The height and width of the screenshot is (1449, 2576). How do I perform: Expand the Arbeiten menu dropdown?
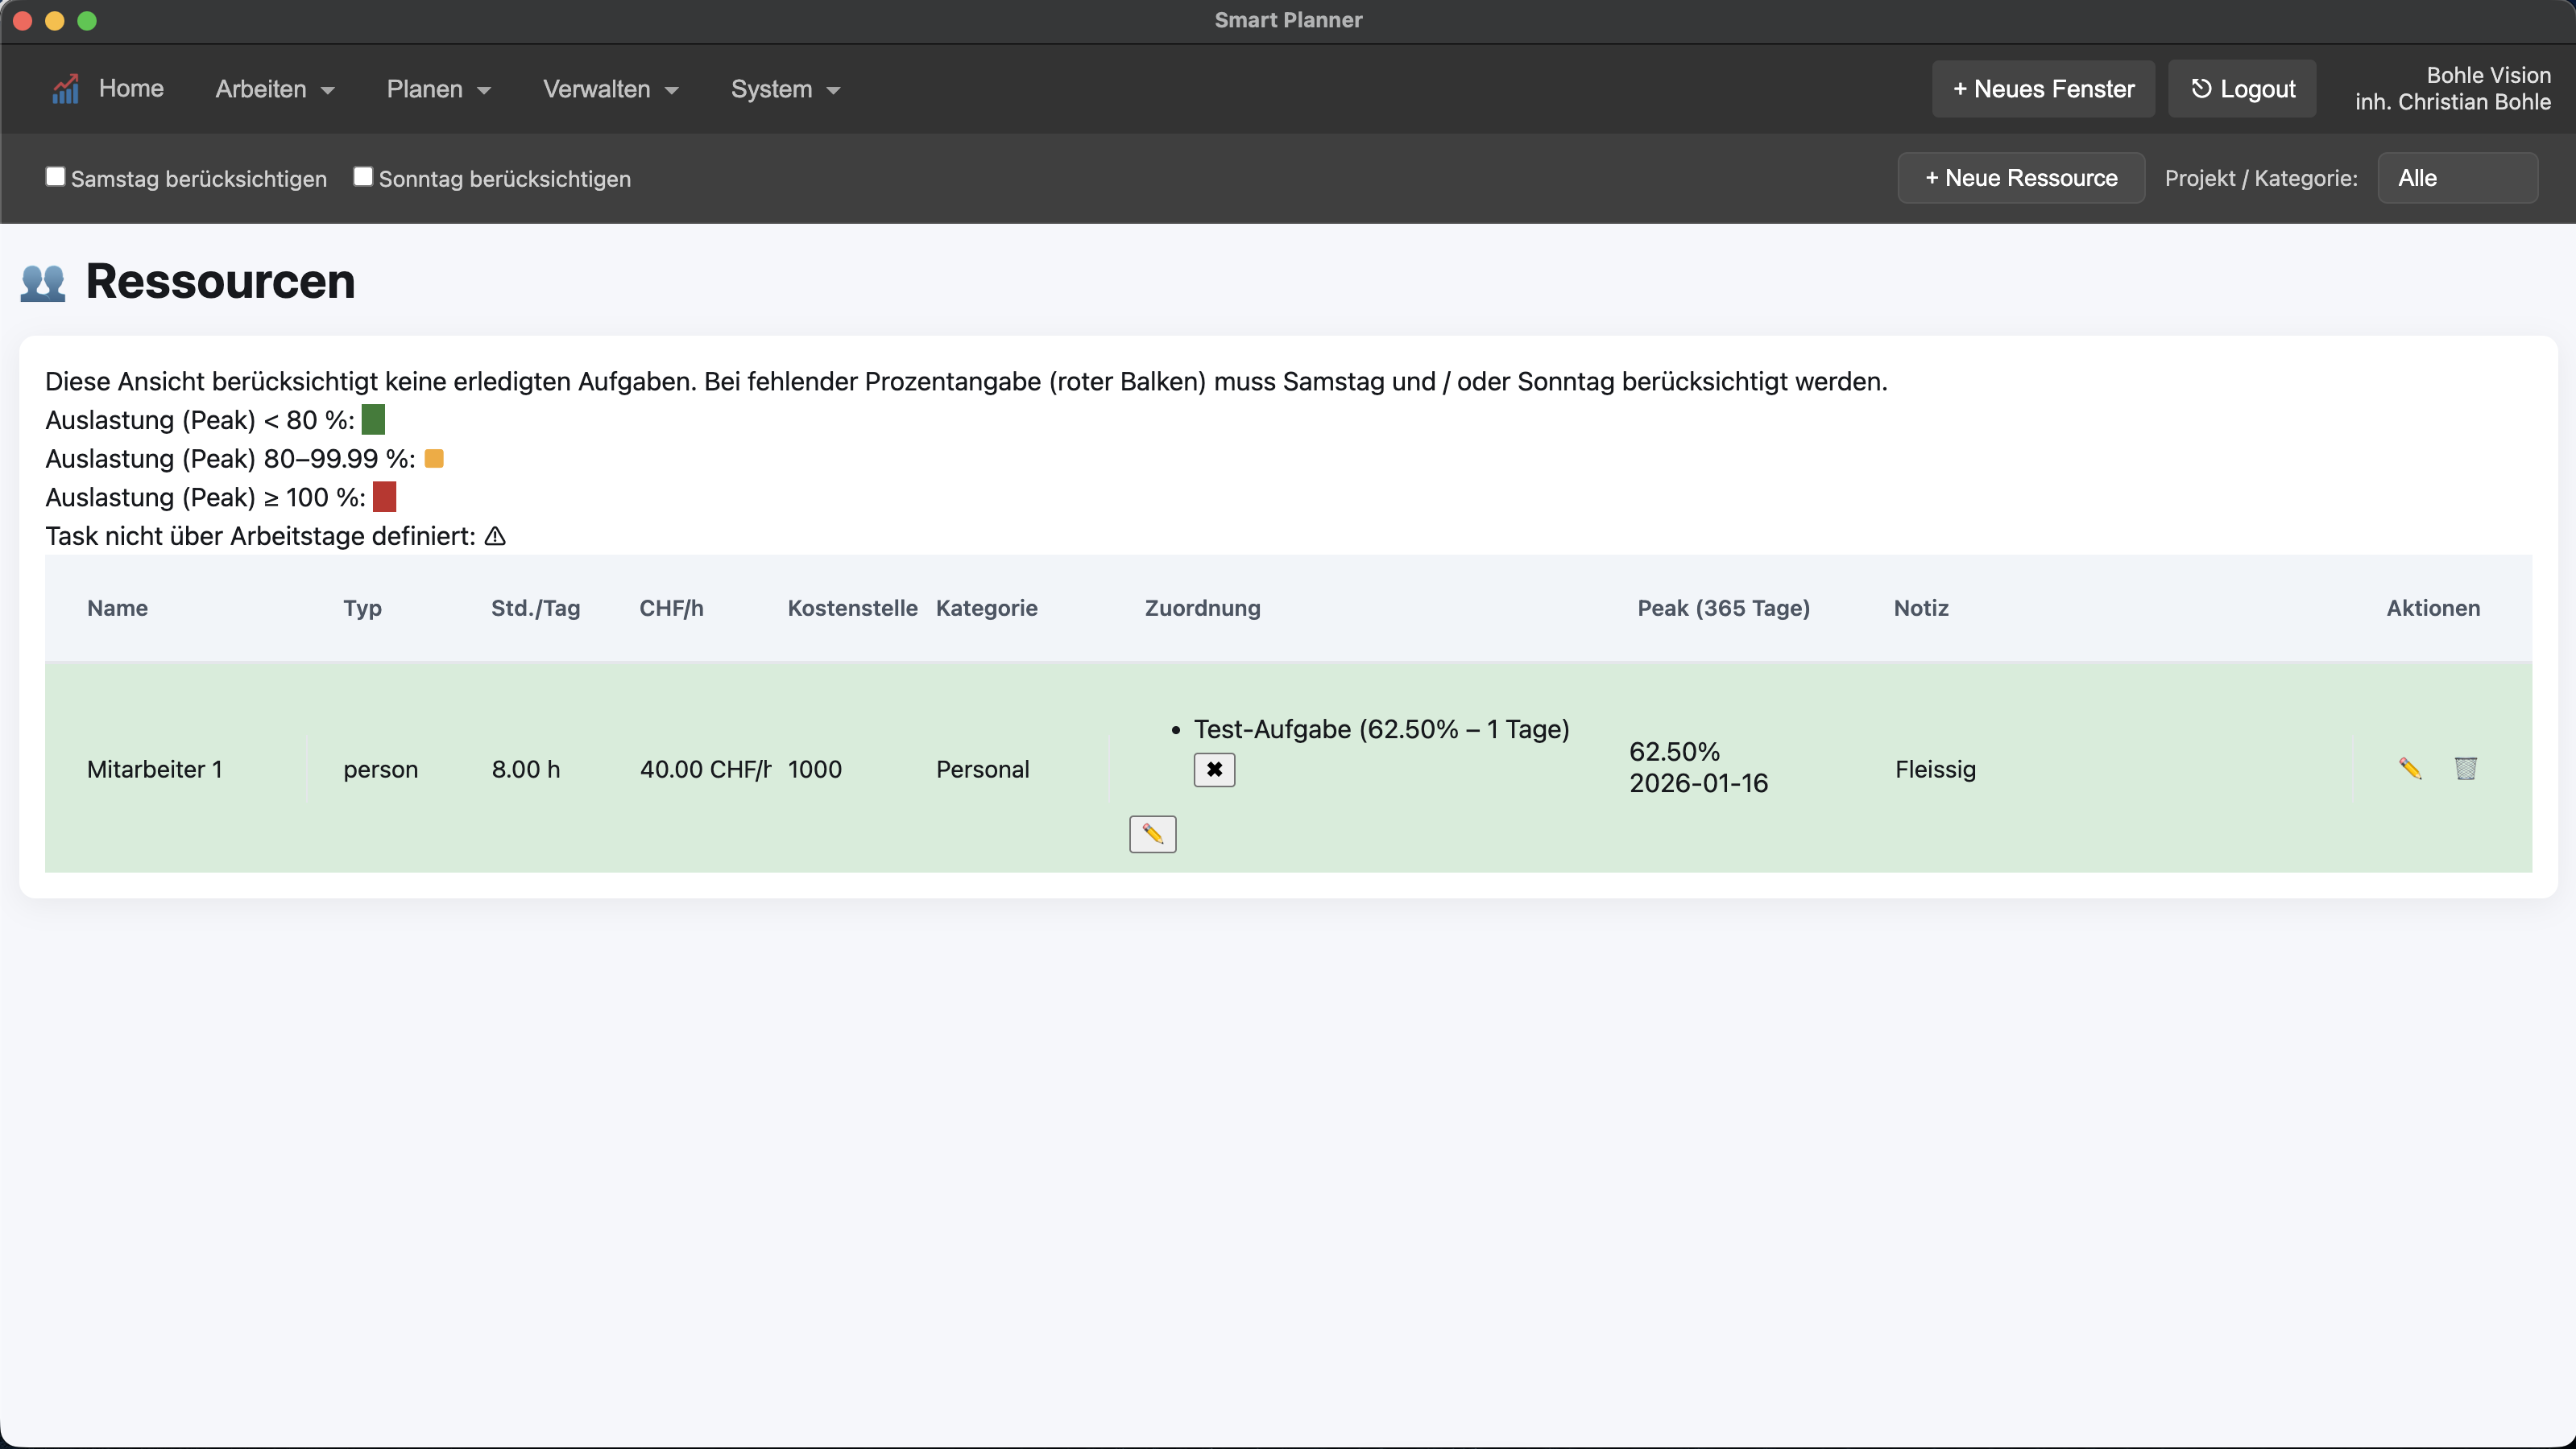pyautogui.click(x=275, y=89)
